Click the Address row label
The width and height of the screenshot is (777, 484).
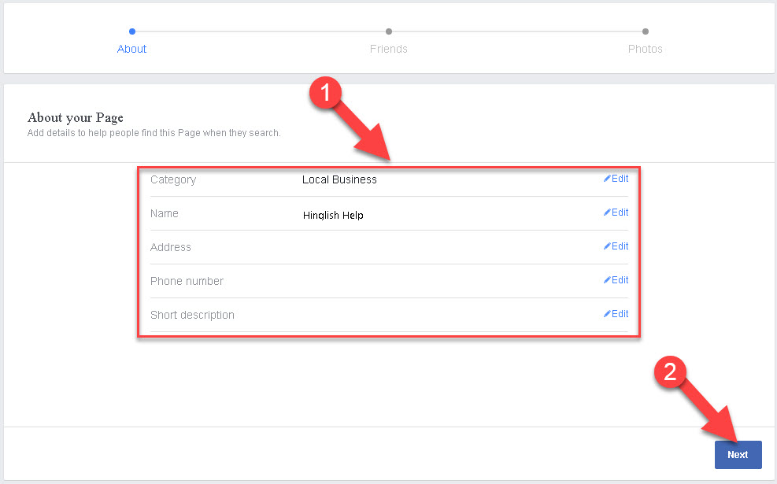pyautogui.click(x=171, y=247)
